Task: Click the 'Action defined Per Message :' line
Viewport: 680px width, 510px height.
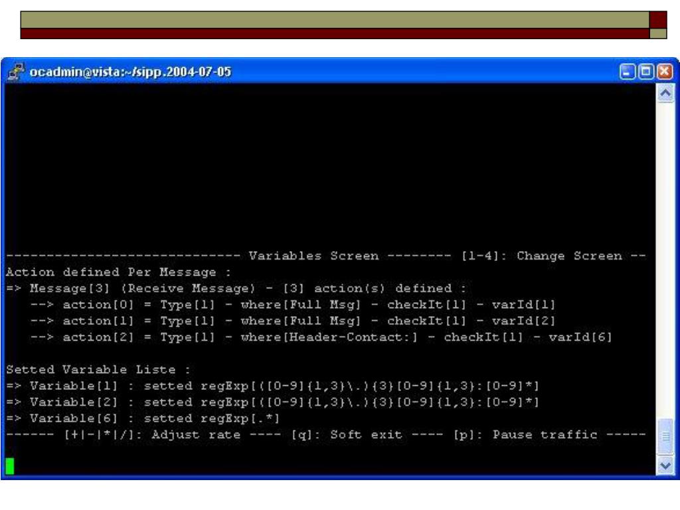Action: (118, 272)
